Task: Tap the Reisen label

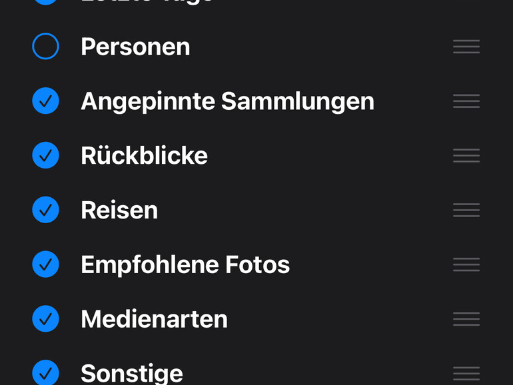Action: tap(119, 210)
